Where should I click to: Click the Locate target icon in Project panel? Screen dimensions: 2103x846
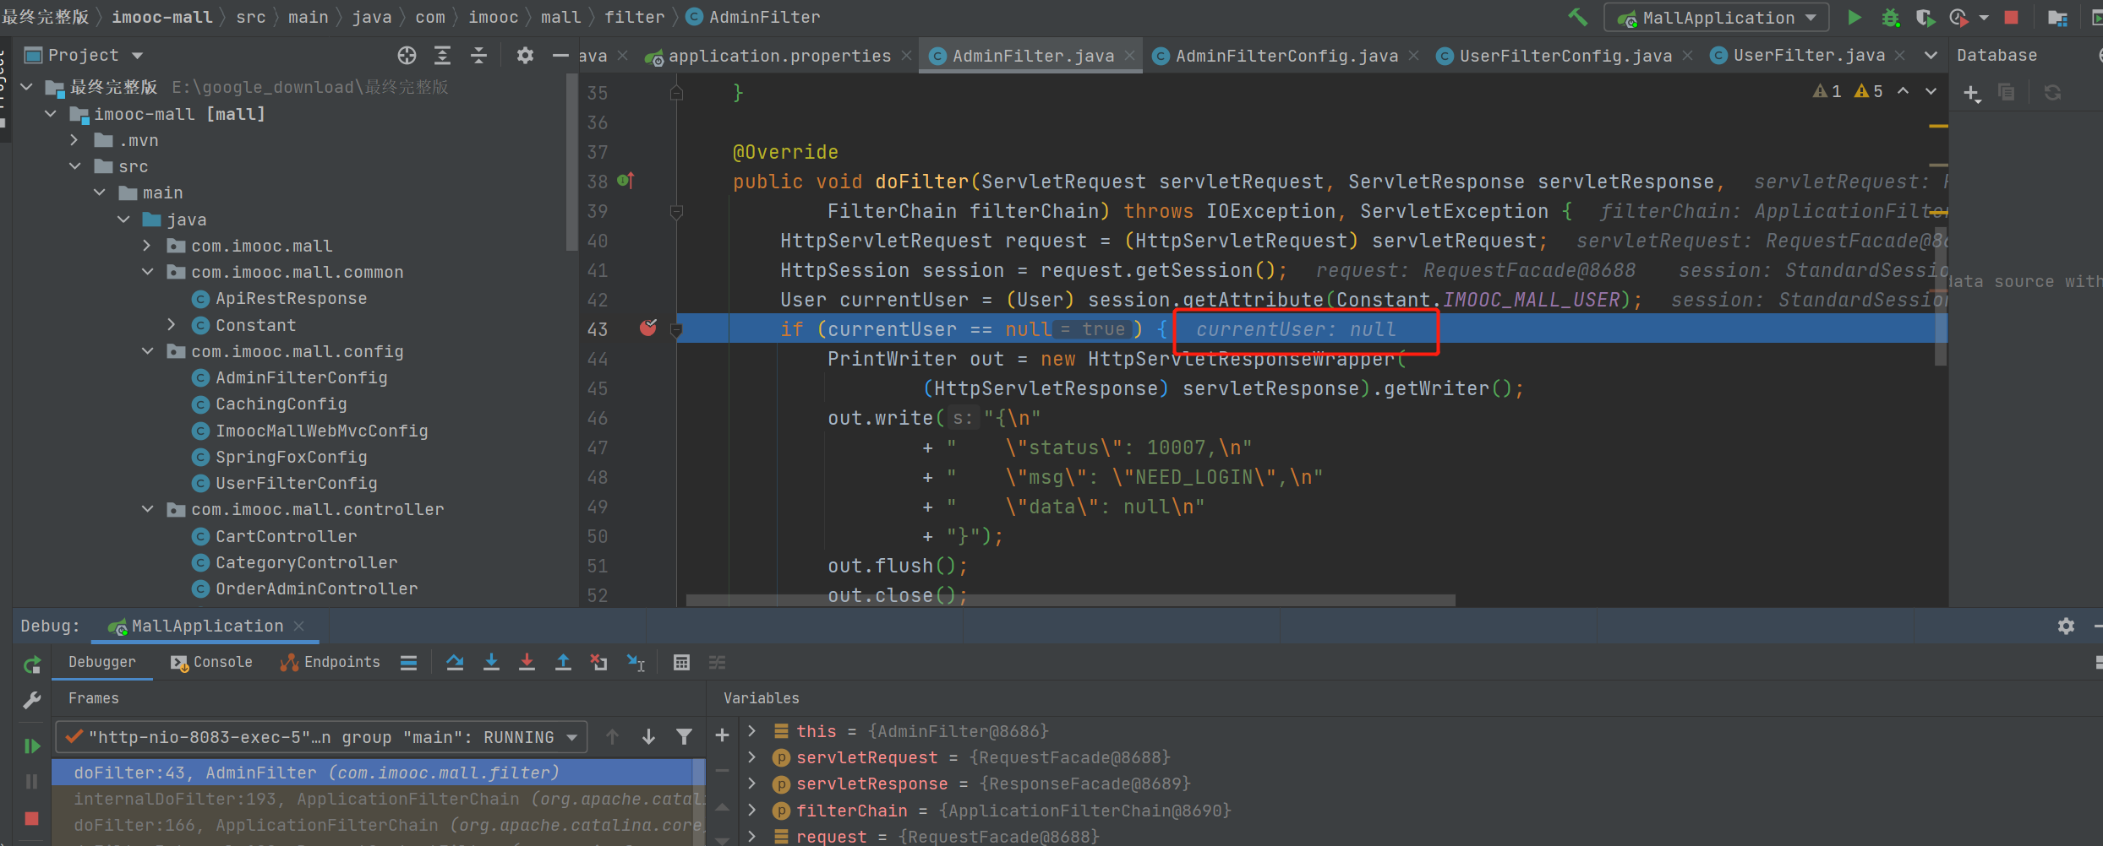coord(407,56)
